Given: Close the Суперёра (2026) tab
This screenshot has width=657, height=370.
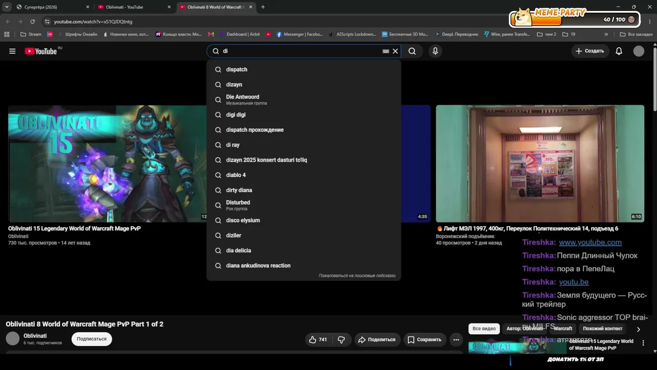Looking at the screenshot, I should (x=87, y=7).
